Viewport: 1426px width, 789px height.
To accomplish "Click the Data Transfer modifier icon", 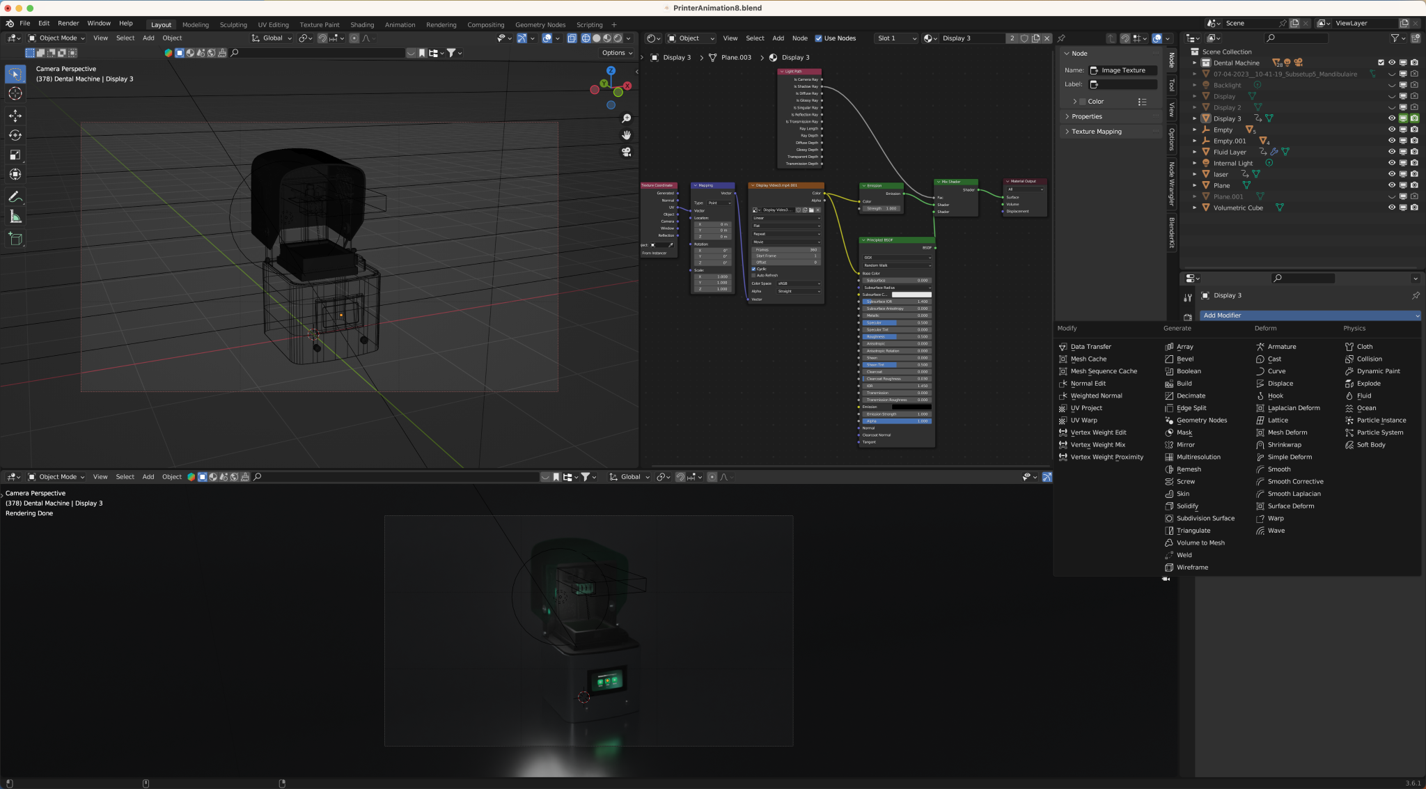I will click(x=1063, y=346).
